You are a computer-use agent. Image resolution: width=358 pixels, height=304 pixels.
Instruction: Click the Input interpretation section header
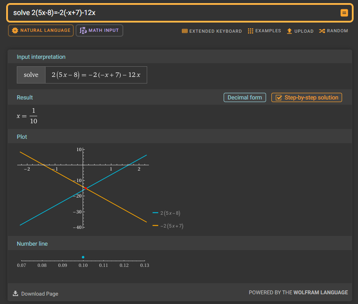41,57
